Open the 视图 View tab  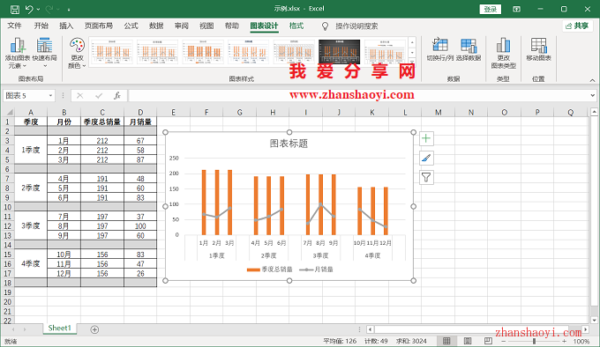coord(206,26)
